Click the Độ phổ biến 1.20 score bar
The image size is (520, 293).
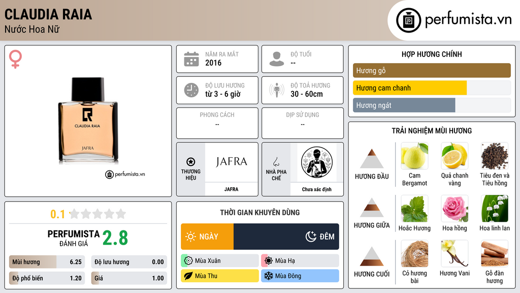[x=47, y=278]
